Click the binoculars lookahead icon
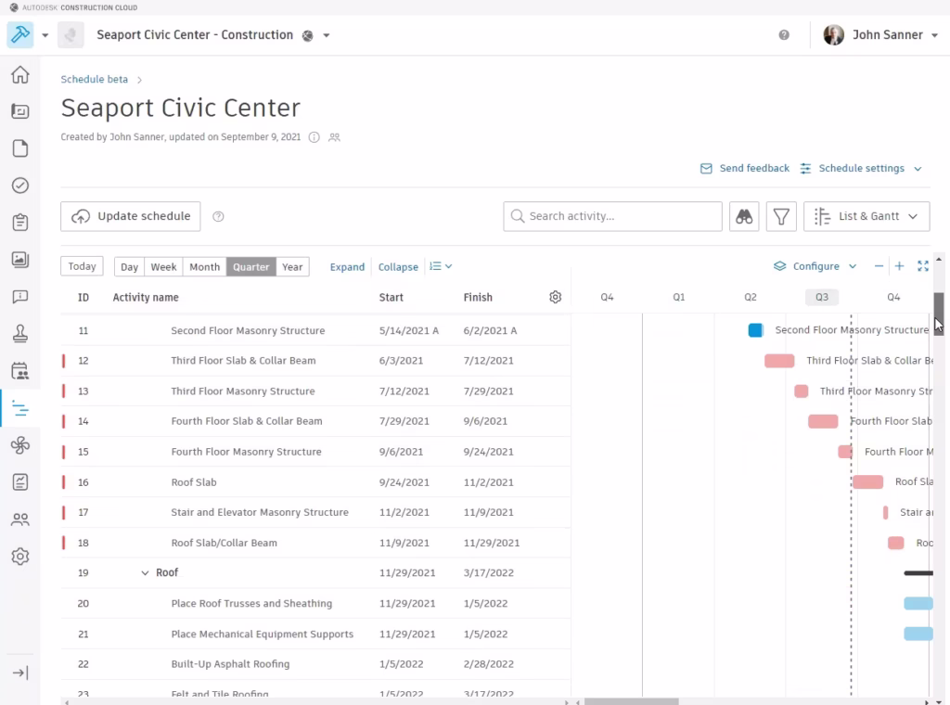Screen dimensions: 950x705 (x=744, y=216)
